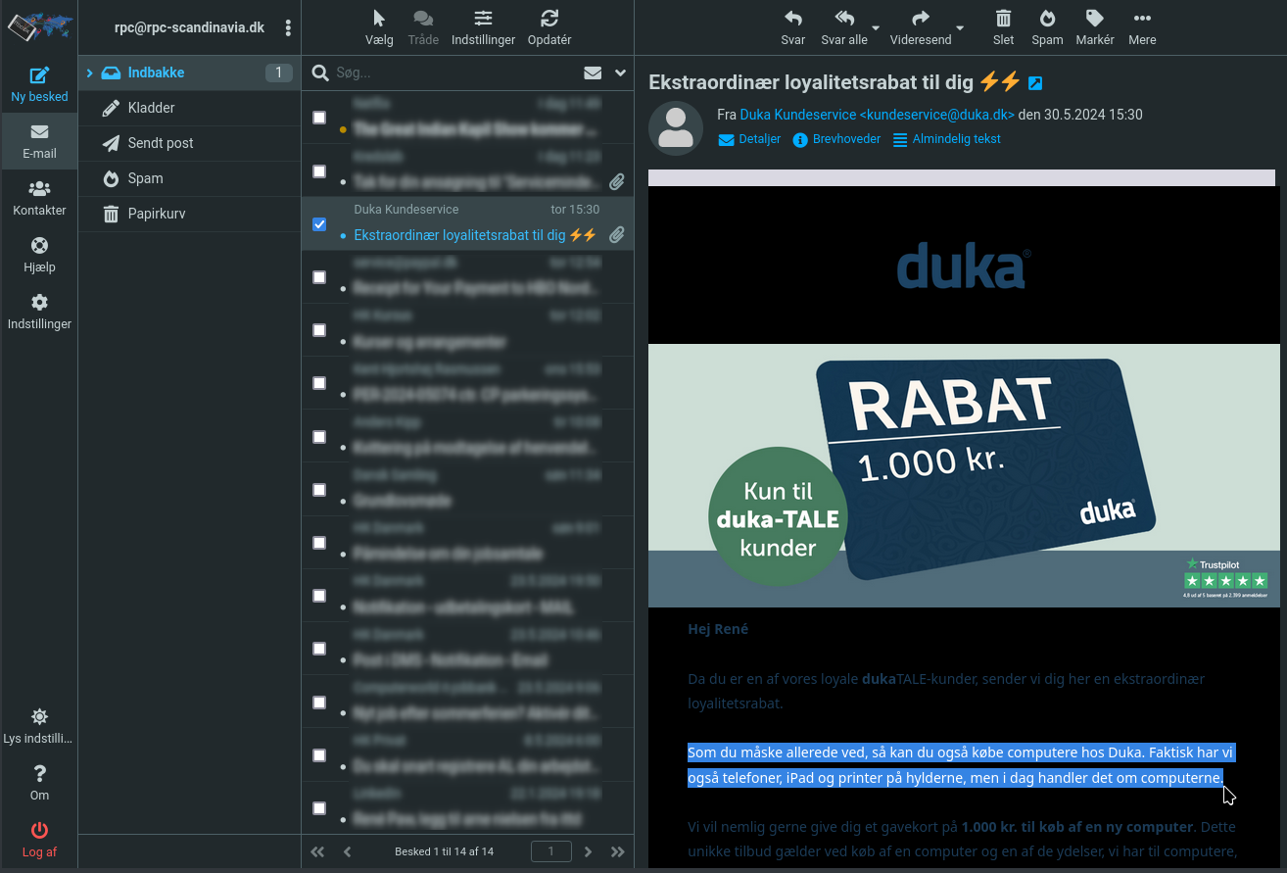Open the Papirkurv folder

(x=189, y=214)
